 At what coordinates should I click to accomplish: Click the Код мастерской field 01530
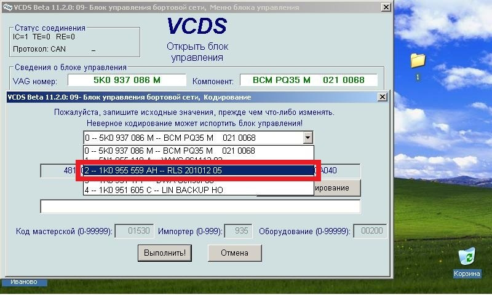pos(135,231)
